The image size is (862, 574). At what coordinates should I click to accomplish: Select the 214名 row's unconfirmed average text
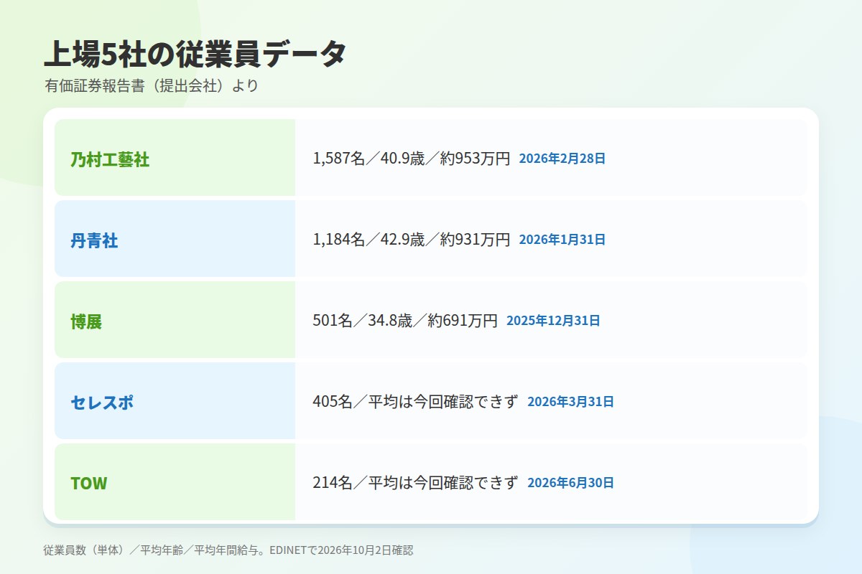(x=443, y=483)
